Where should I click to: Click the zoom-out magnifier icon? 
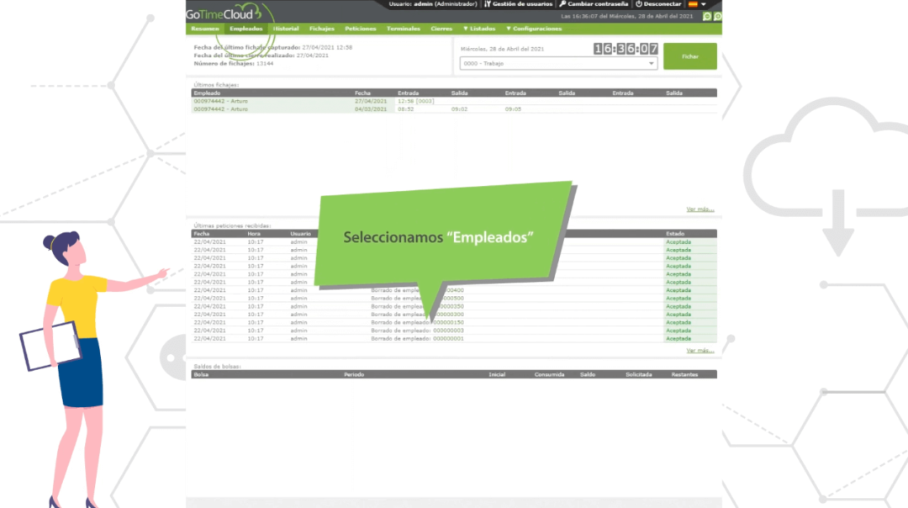(707, 17)
